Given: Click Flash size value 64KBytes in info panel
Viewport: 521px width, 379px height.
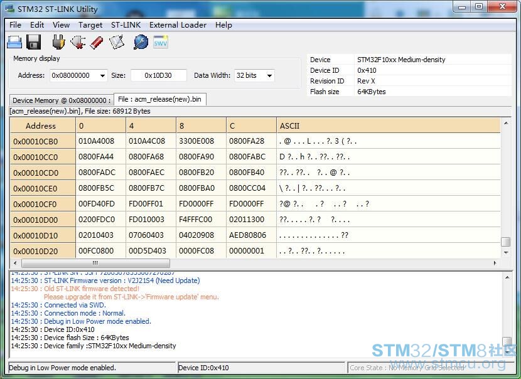Looking at the screenshot, I should pos(372,92).
